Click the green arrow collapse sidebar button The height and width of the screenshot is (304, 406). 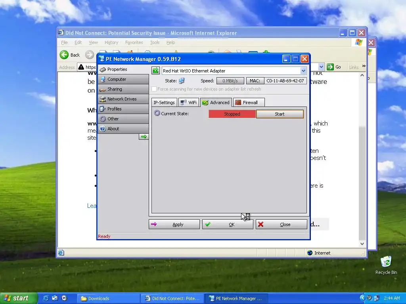[144, 137]
